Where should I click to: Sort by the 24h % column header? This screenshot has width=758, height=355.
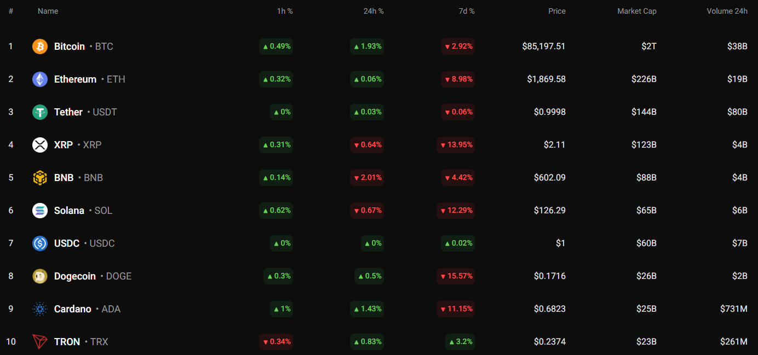pyautogui.click(x=374, y=11)
